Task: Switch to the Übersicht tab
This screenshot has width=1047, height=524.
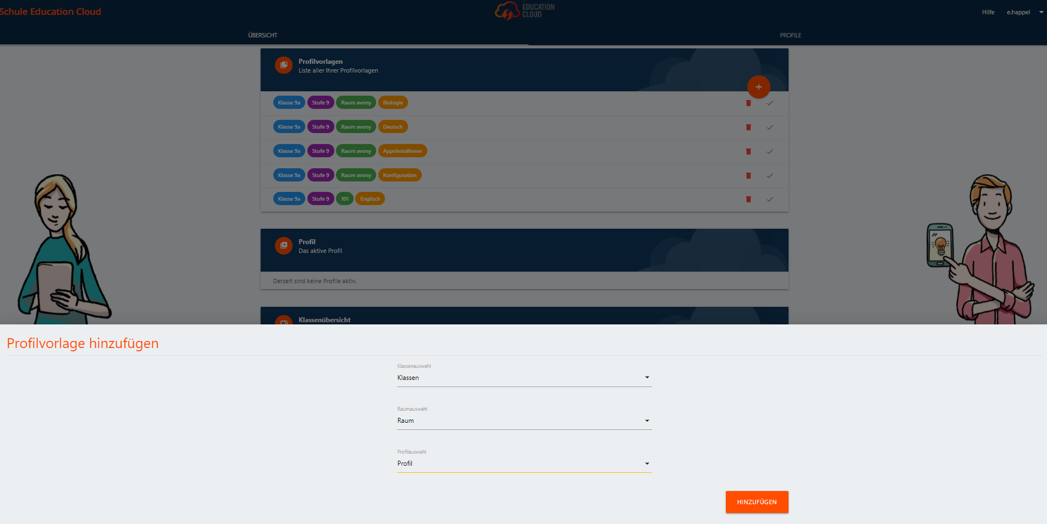Action: tap(263, 35)
